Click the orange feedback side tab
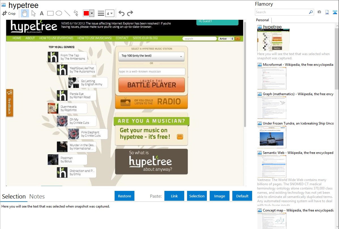 [x=10, y=103]
